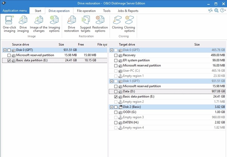Select target Microsoft reserved partition 16.00 MB row
The height and width of the screenshot is (157, 227).
click(x=167, y=66)
